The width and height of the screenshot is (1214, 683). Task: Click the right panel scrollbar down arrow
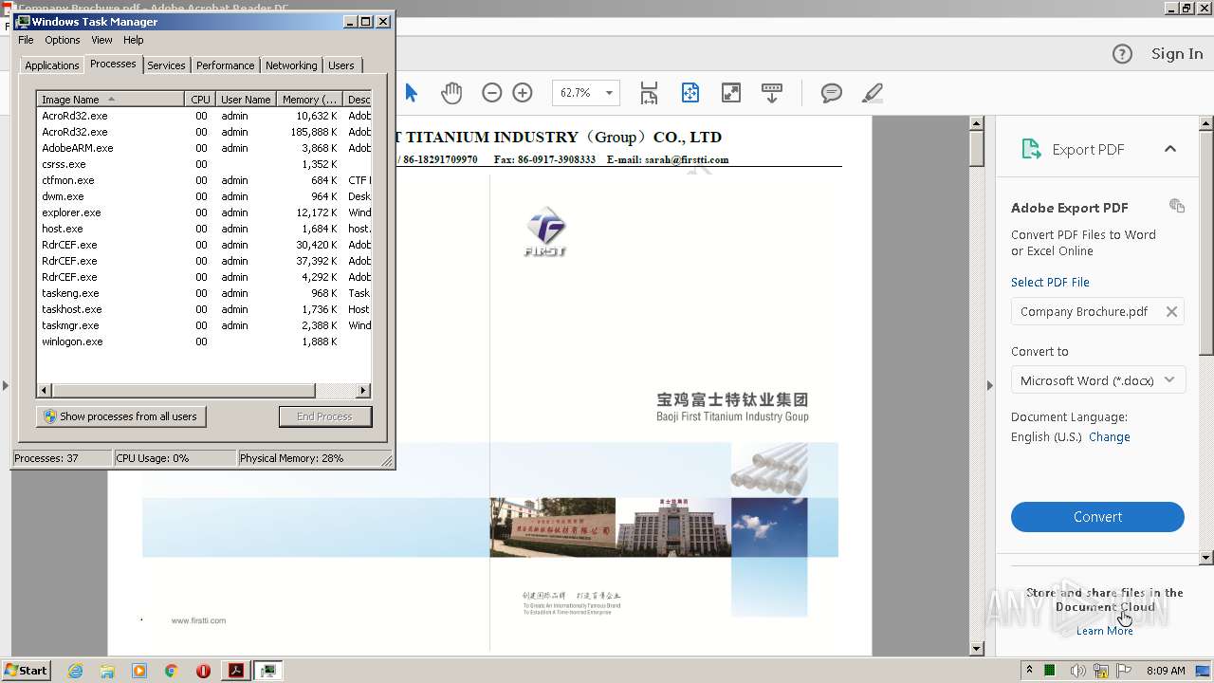coord(1206,558)
